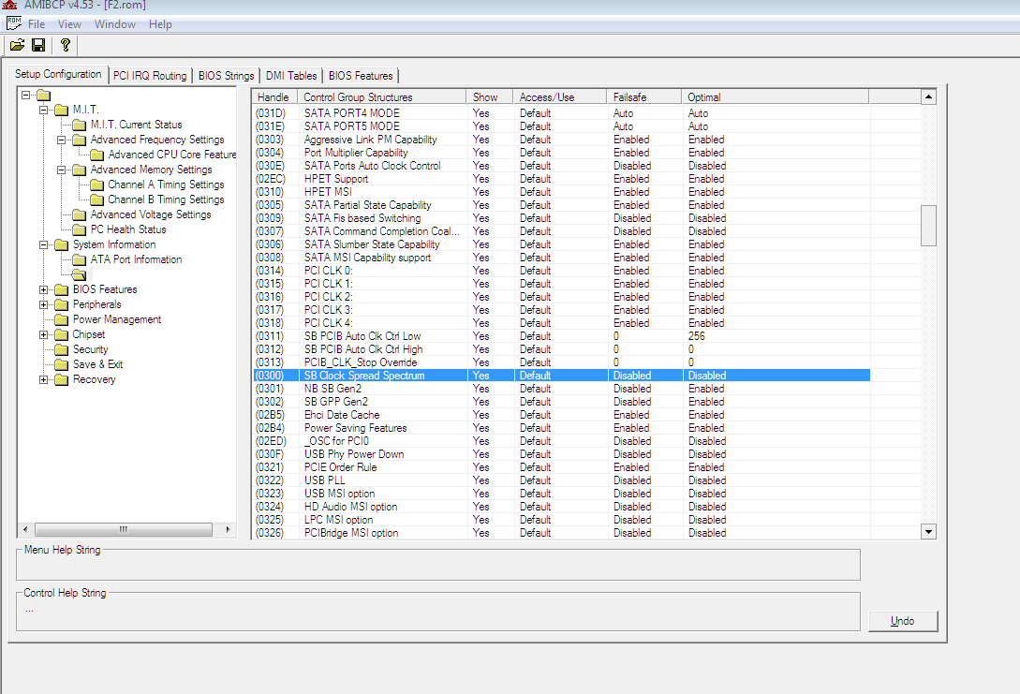Click the Control Group Structures column header

[x=382, y=96]
